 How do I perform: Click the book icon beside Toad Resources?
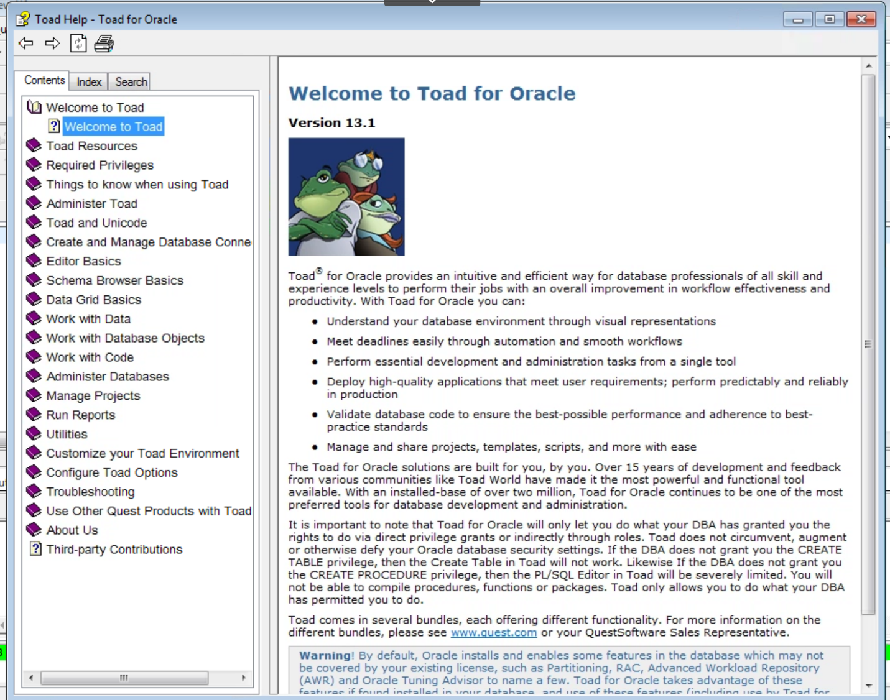point(34,145)
